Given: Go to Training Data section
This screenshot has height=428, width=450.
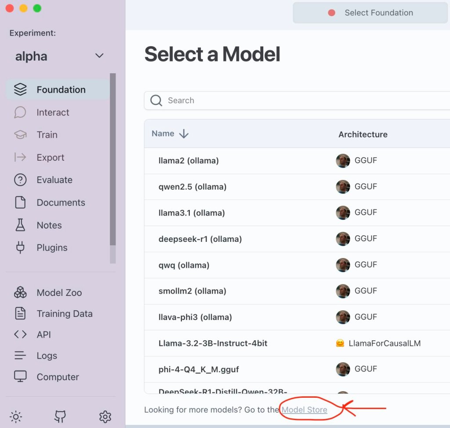Looking at the screenshot, I should pos(64,313).
